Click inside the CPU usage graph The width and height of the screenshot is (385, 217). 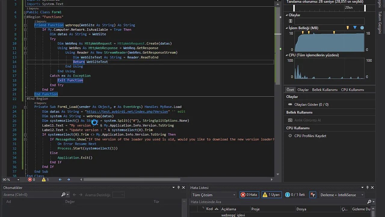(329, 69)
